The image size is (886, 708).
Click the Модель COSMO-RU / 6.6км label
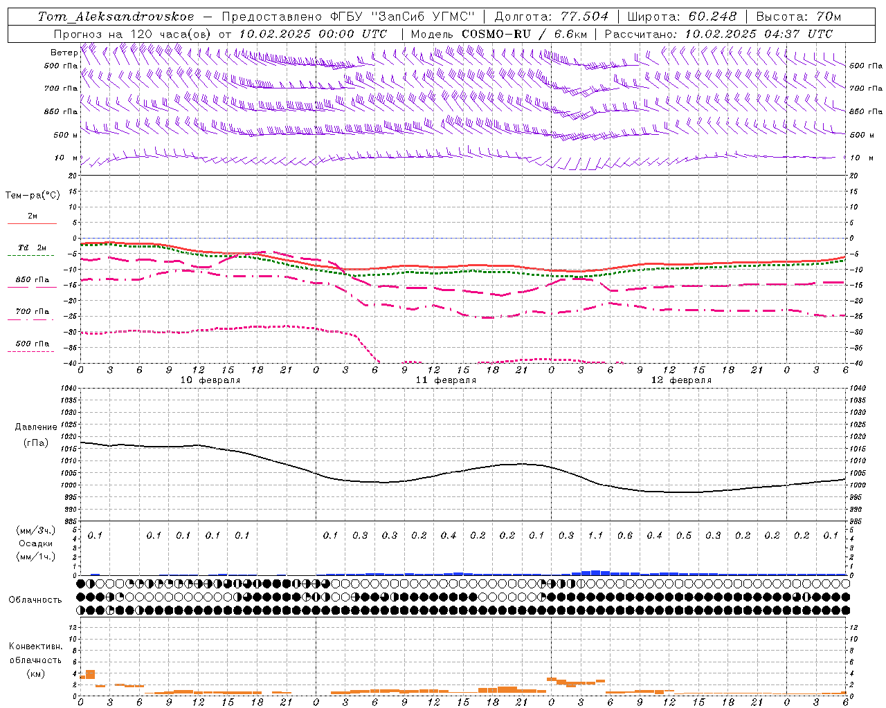[499, 34]
